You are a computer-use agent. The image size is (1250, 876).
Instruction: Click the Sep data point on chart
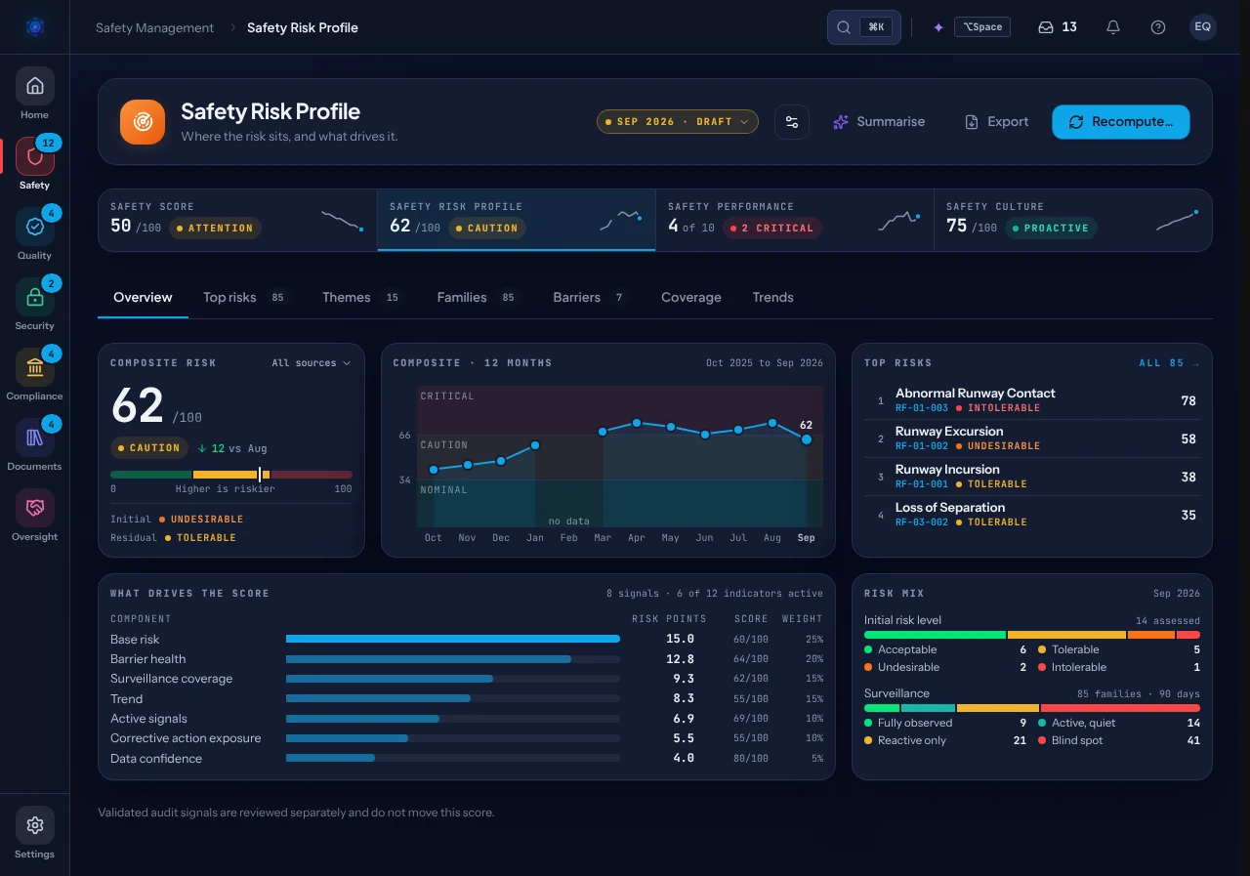tap(807, 439)
